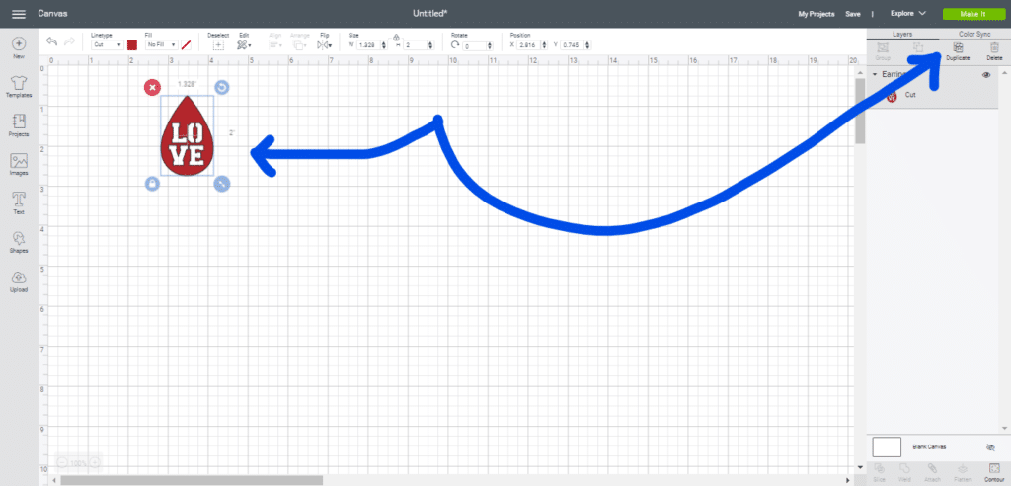The width and height of the screenshot is (1011, 486).
Task: Open My Projects link
Action: 816,14
